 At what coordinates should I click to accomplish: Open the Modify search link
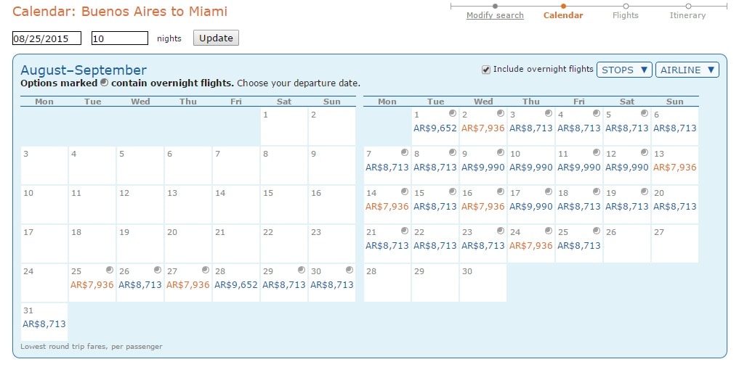click(x=495, y=15)
